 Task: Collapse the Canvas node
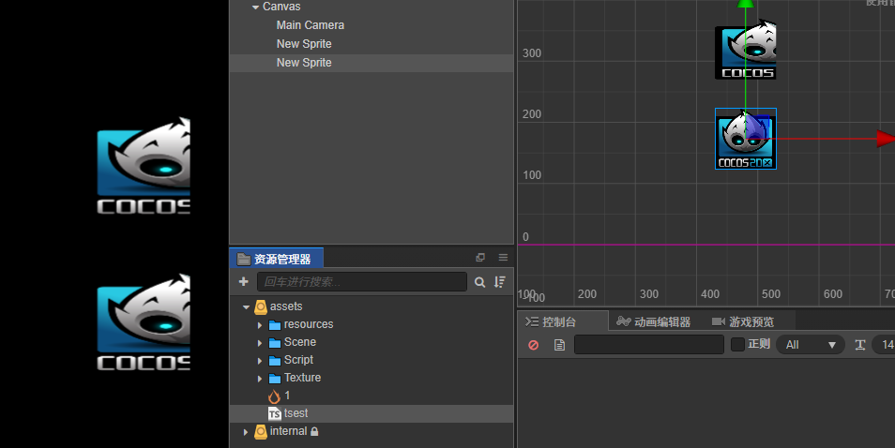coord(255,7)
